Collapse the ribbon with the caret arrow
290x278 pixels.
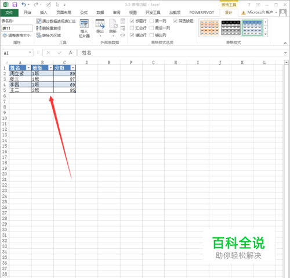(285, 43)
